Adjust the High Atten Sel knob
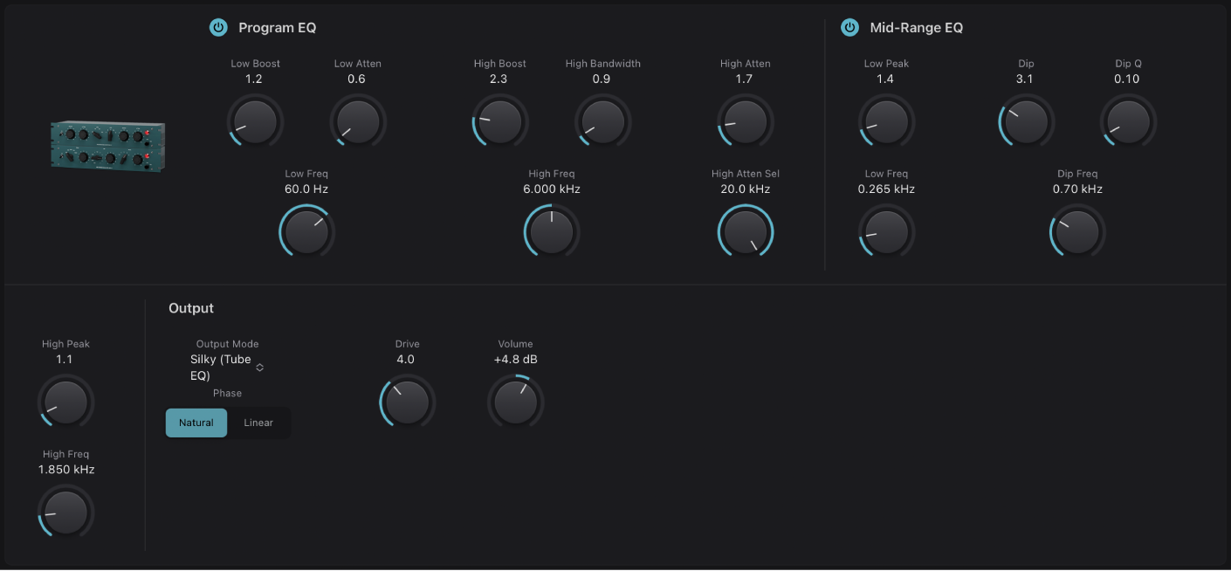 tap(745, 231)
